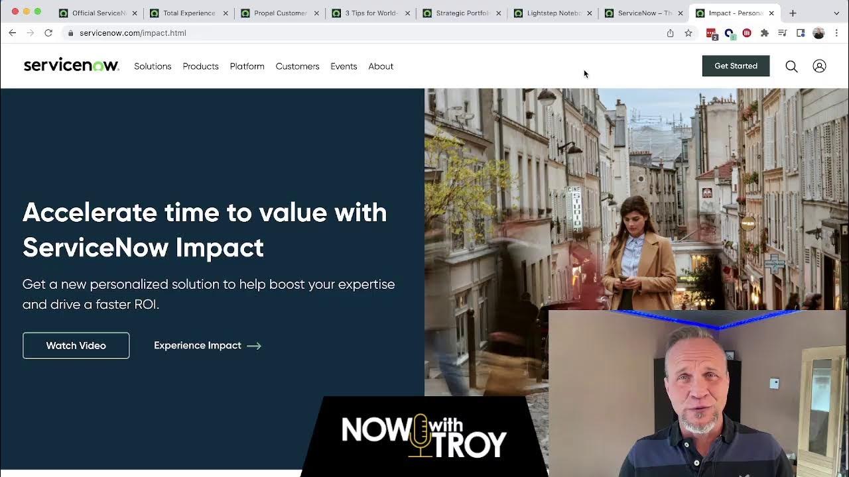Close the 3 Tips for World tab

(407, 13)
